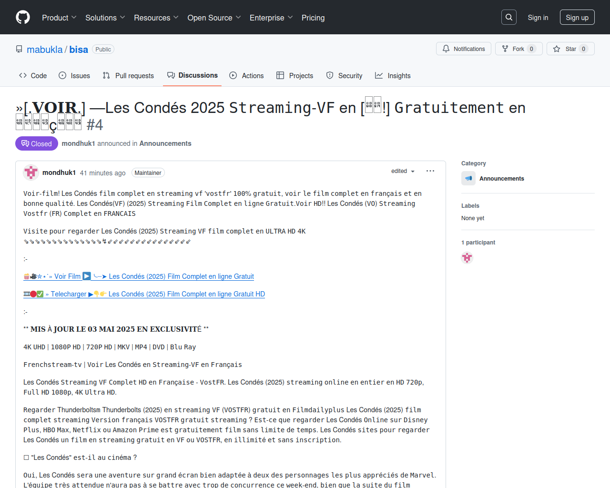610x488 pixels.
Task: Open the mabukla owner link
Action: click(45, 50)
